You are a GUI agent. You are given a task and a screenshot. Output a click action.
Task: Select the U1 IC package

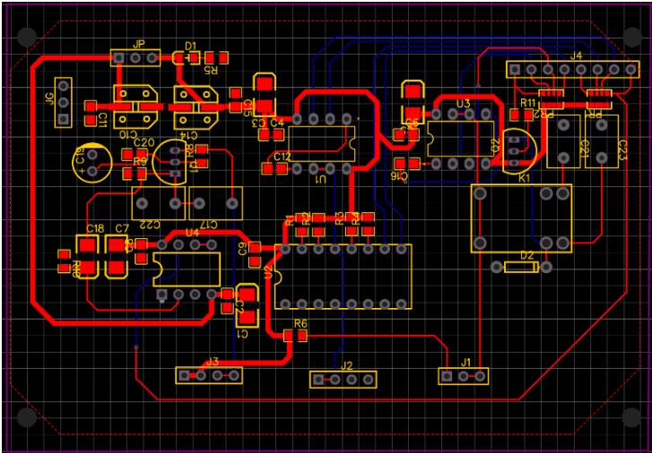322,143
